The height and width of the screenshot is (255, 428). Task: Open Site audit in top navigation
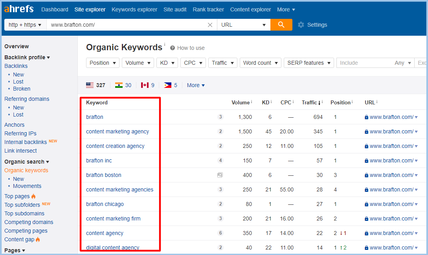175,9
